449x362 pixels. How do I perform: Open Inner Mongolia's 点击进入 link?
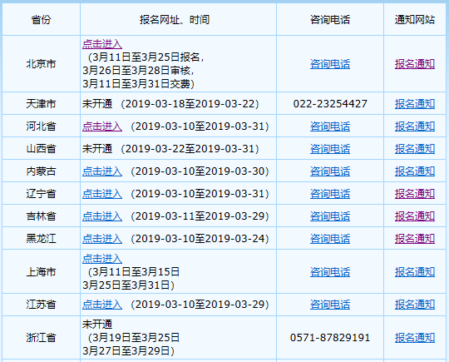[102, 171]
